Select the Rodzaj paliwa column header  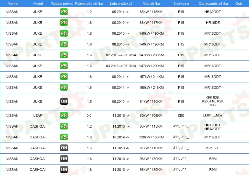coord(62,3)
